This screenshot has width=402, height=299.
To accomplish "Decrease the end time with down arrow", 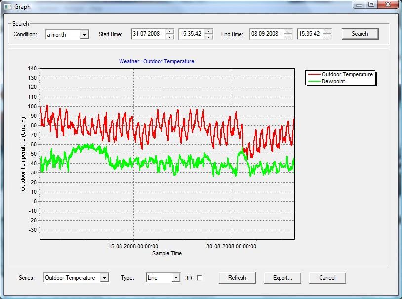I will pyautogui.click(x=327, y=37).
